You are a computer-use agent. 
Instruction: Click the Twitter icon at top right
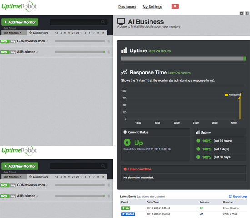241,13
